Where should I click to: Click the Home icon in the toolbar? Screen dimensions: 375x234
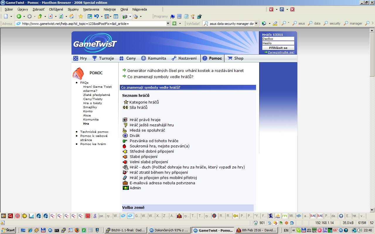tap(71, 16)
